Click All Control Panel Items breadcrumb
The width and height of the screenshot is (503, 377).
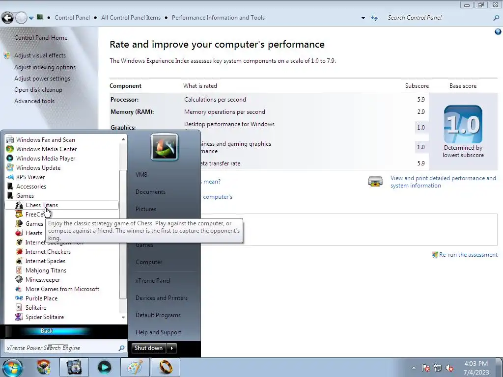click(131, 18)
